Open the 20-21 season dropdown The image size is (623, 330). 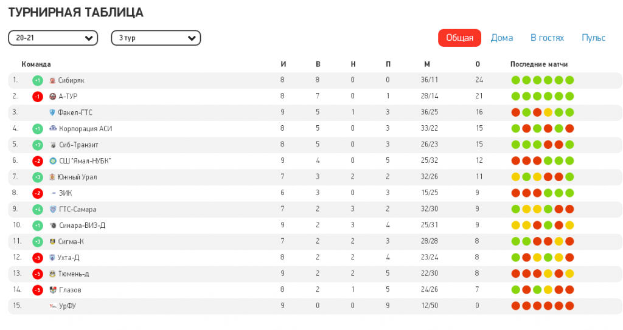point(53,38)
